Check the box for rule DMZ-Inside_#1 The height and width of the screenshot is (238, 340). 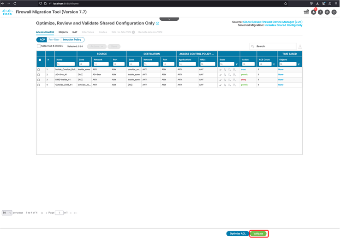pos(39,80)
